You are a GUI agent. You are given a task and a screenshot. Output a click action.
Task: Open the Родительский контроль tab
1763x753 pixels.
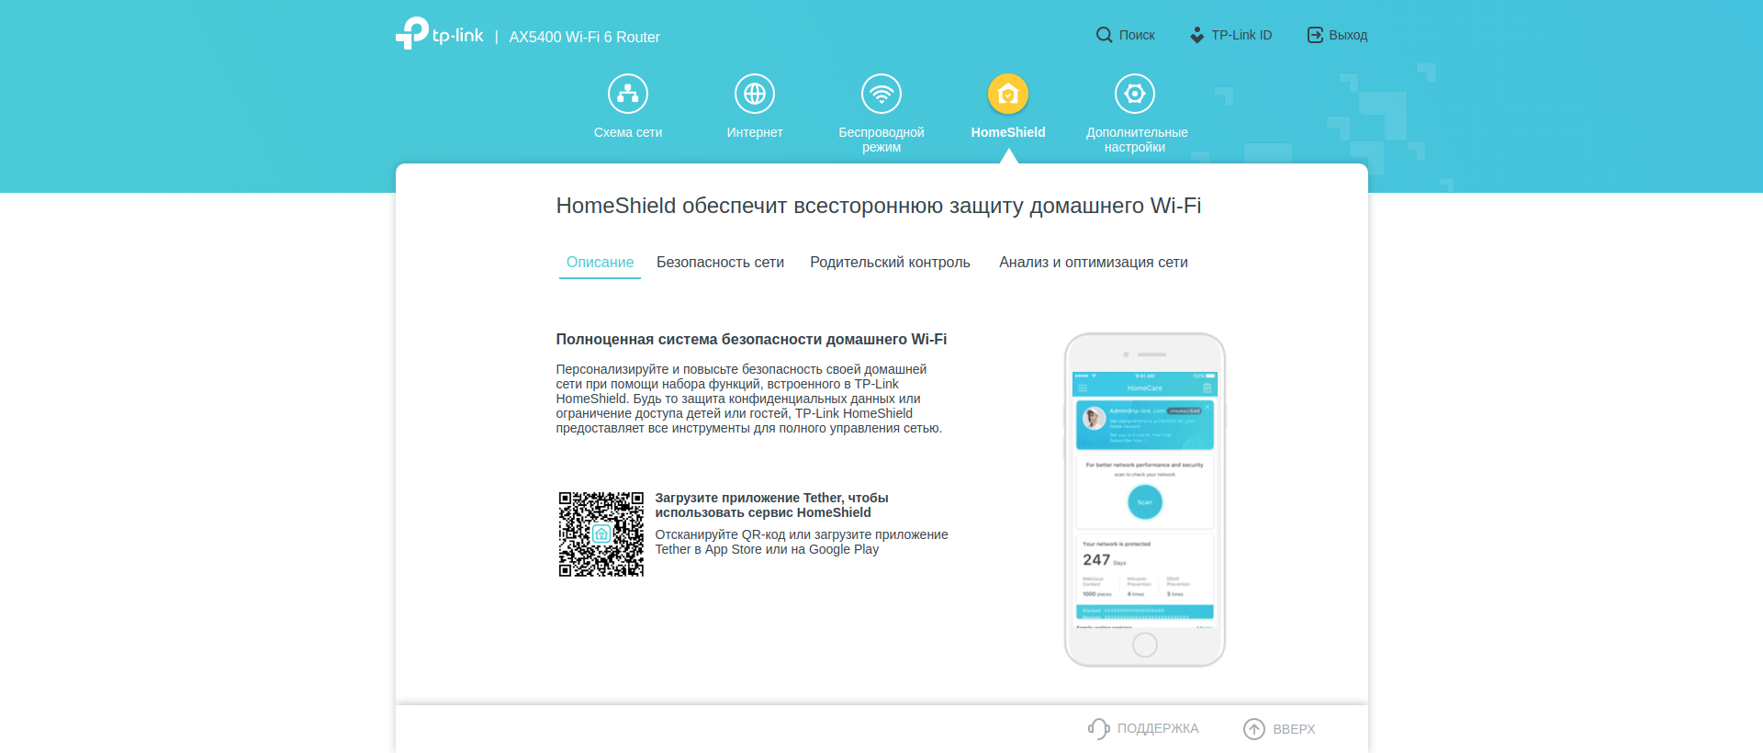(x=890, y=263)
